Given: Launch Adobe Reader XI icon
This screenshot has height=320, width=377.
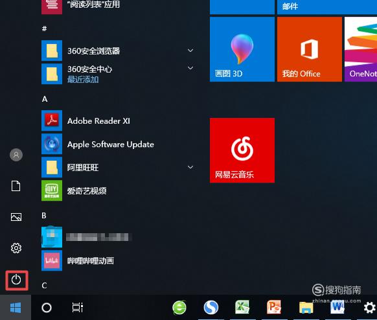Looking at the screenshot, I should point(52,120).
